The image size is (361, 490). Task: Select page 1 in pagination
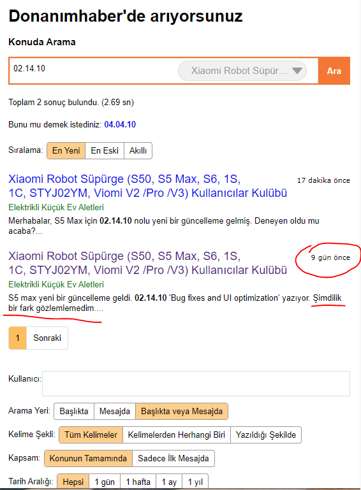[x=17, y=338]
